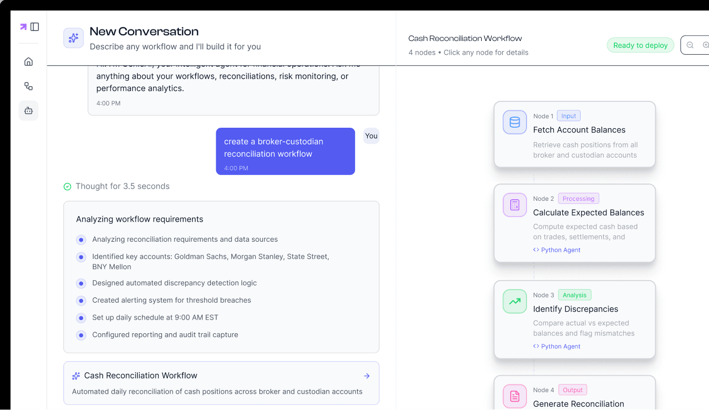
Task: Toggle the sidebar panel icon
Action: pos(35,27)
